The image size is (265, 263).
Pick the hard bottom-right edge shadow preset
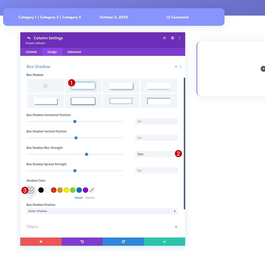(x=45, y=101)
